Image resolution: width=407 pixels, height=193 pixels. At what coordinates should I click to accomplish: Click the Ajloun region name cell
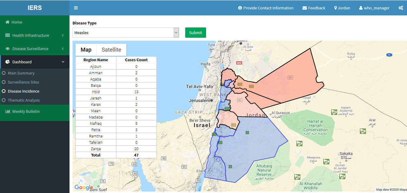point(96,66)
